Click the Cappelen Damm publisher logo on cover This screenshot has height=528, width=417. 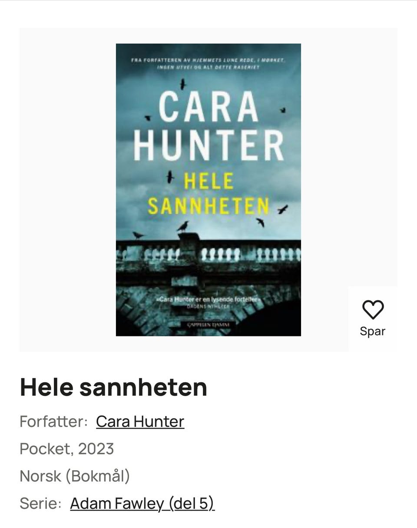click(x=207, y=324)
